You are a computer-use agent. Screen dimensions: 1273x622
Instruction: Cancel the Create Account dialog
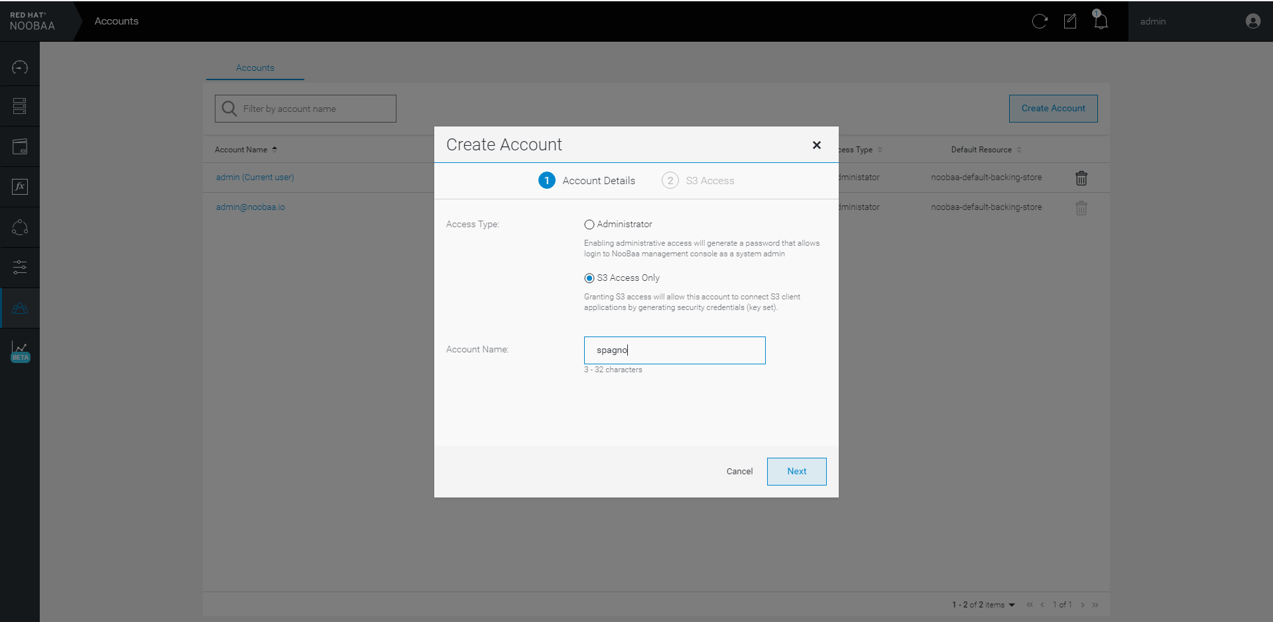point(739,472)
